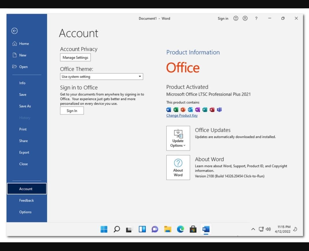Follow the Change Product Key link
309x251 pixels.
click(x=182, y=115)
